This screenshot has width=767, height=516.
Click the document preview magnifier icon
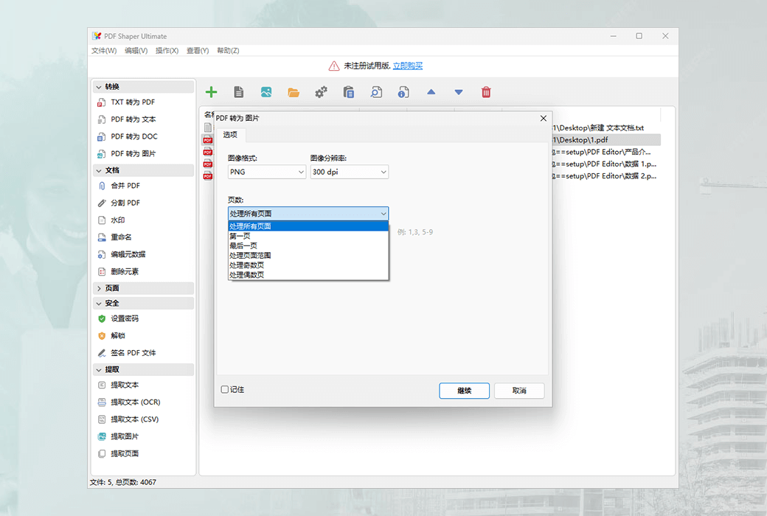375,91
